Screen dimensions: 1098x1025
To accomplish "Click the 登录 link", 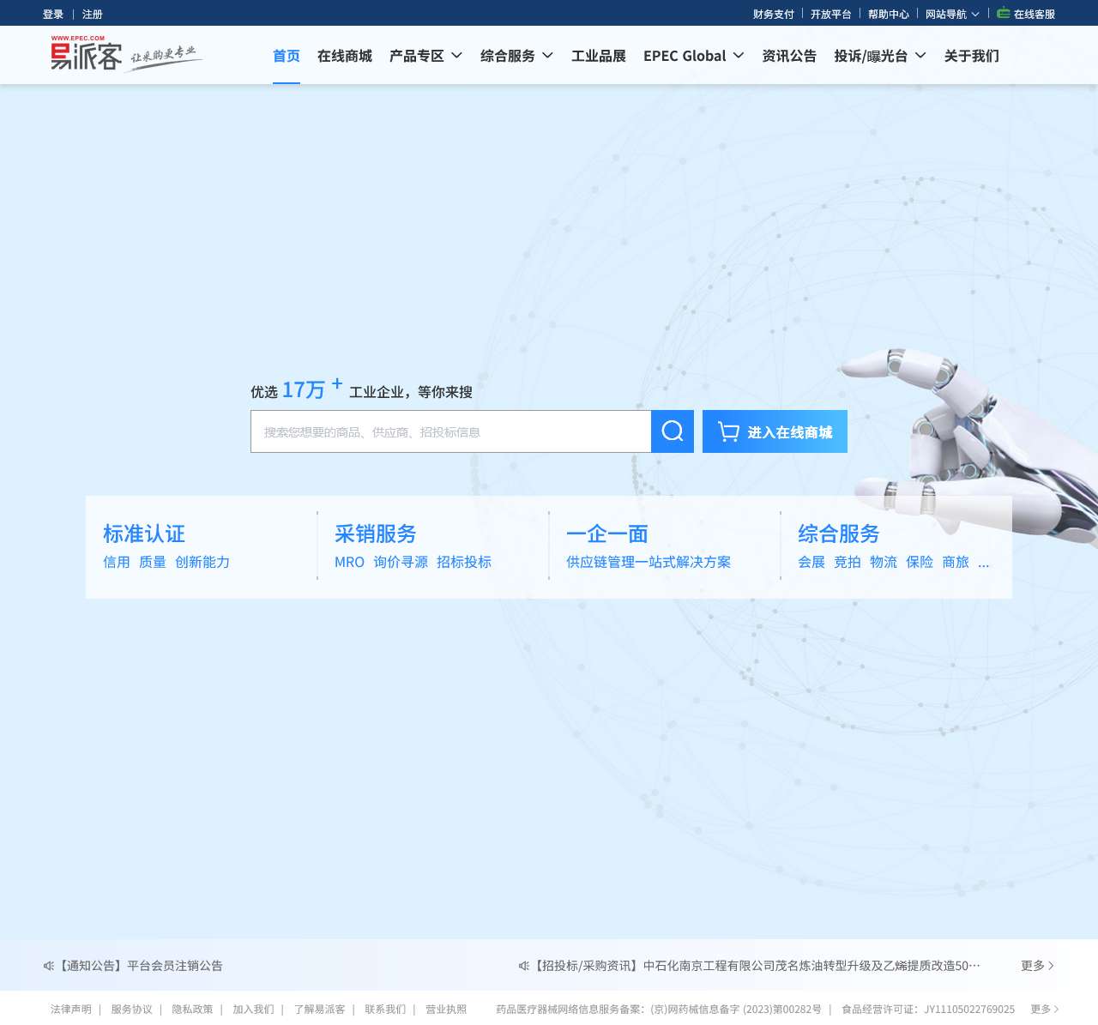I will pos(52,14).
